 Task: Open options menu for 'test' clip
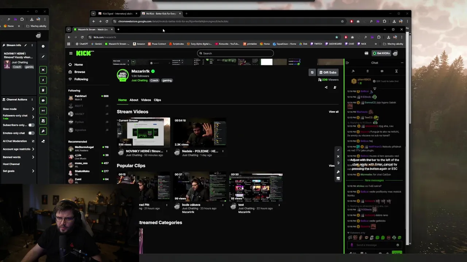point(279,205)
